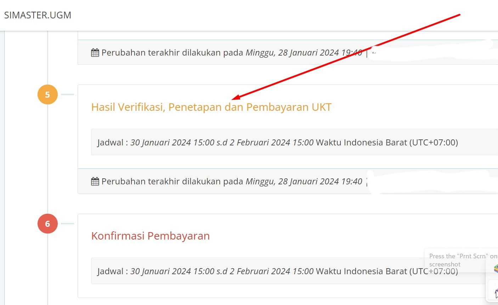Click the calendar icon beside step 5's last-change date
Viewport: 498px width, 305px height.
[x=95, y=181]
